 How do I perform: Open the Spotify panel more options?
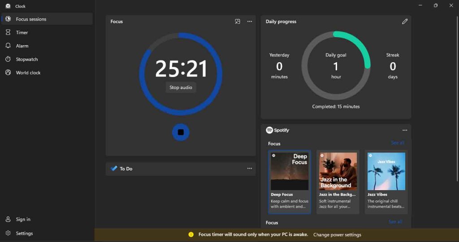[405, 130]
